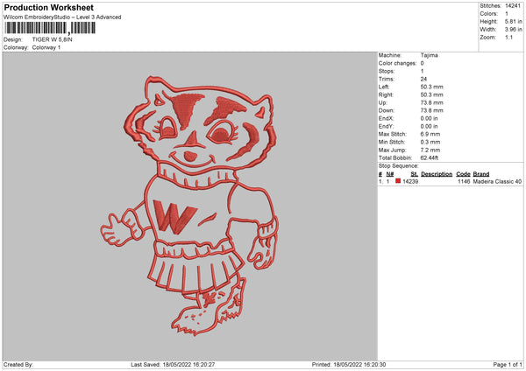Click the Total Bobbin value 62.44ft
The height and width of the screenshot is (371, 526).
click(x=430, y=157)
